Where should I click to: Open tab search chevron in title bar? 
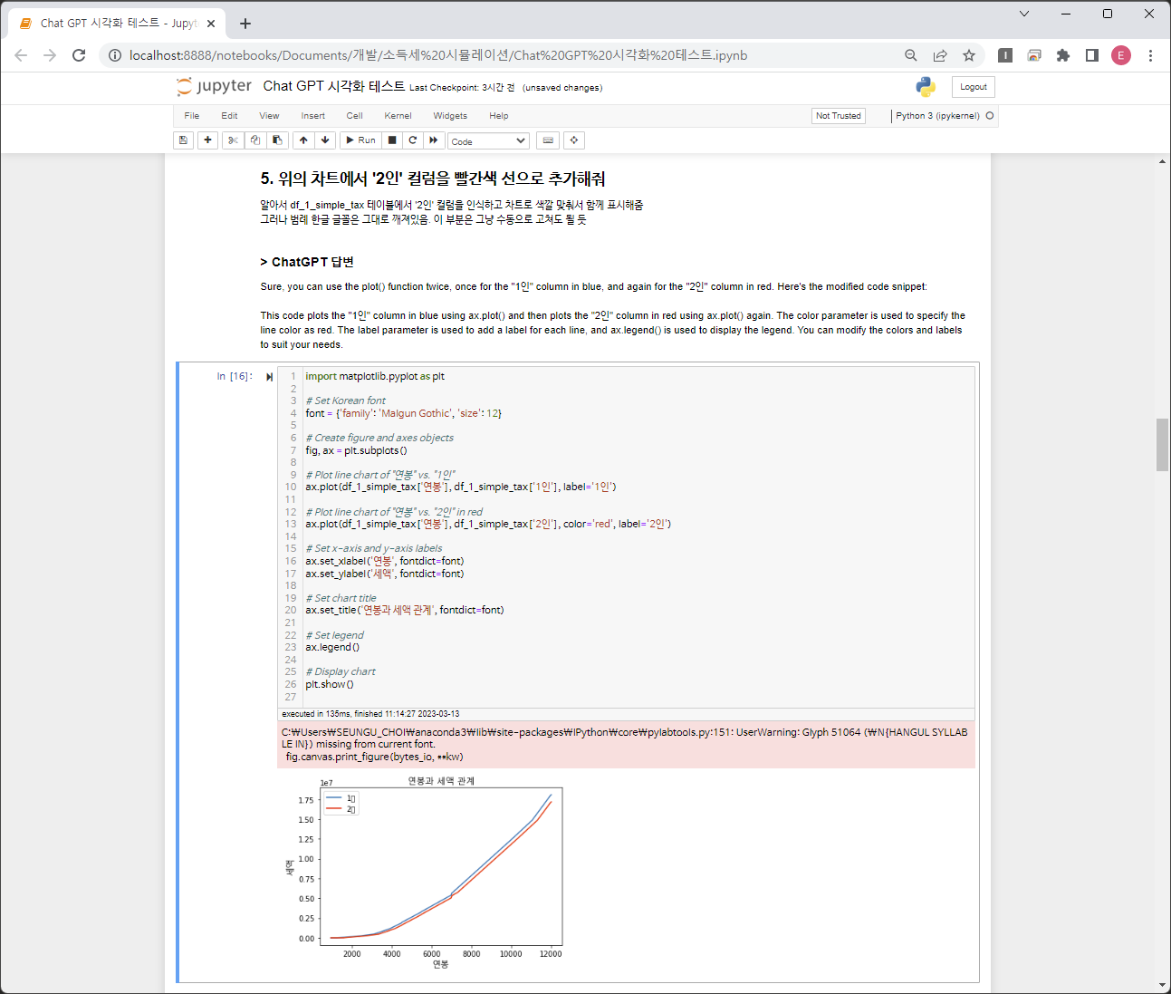coord(1024,14)
